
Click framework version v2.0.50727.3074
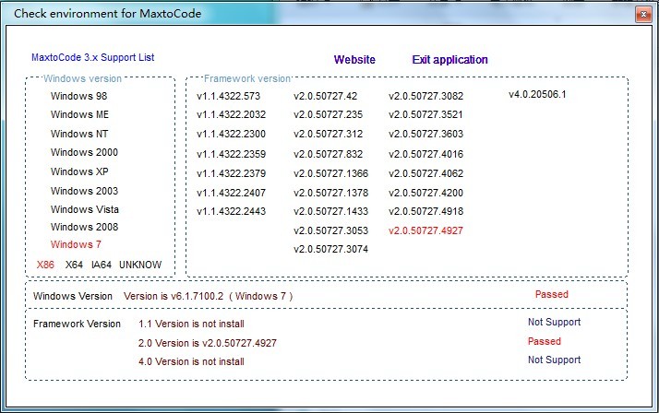(330, 249)
